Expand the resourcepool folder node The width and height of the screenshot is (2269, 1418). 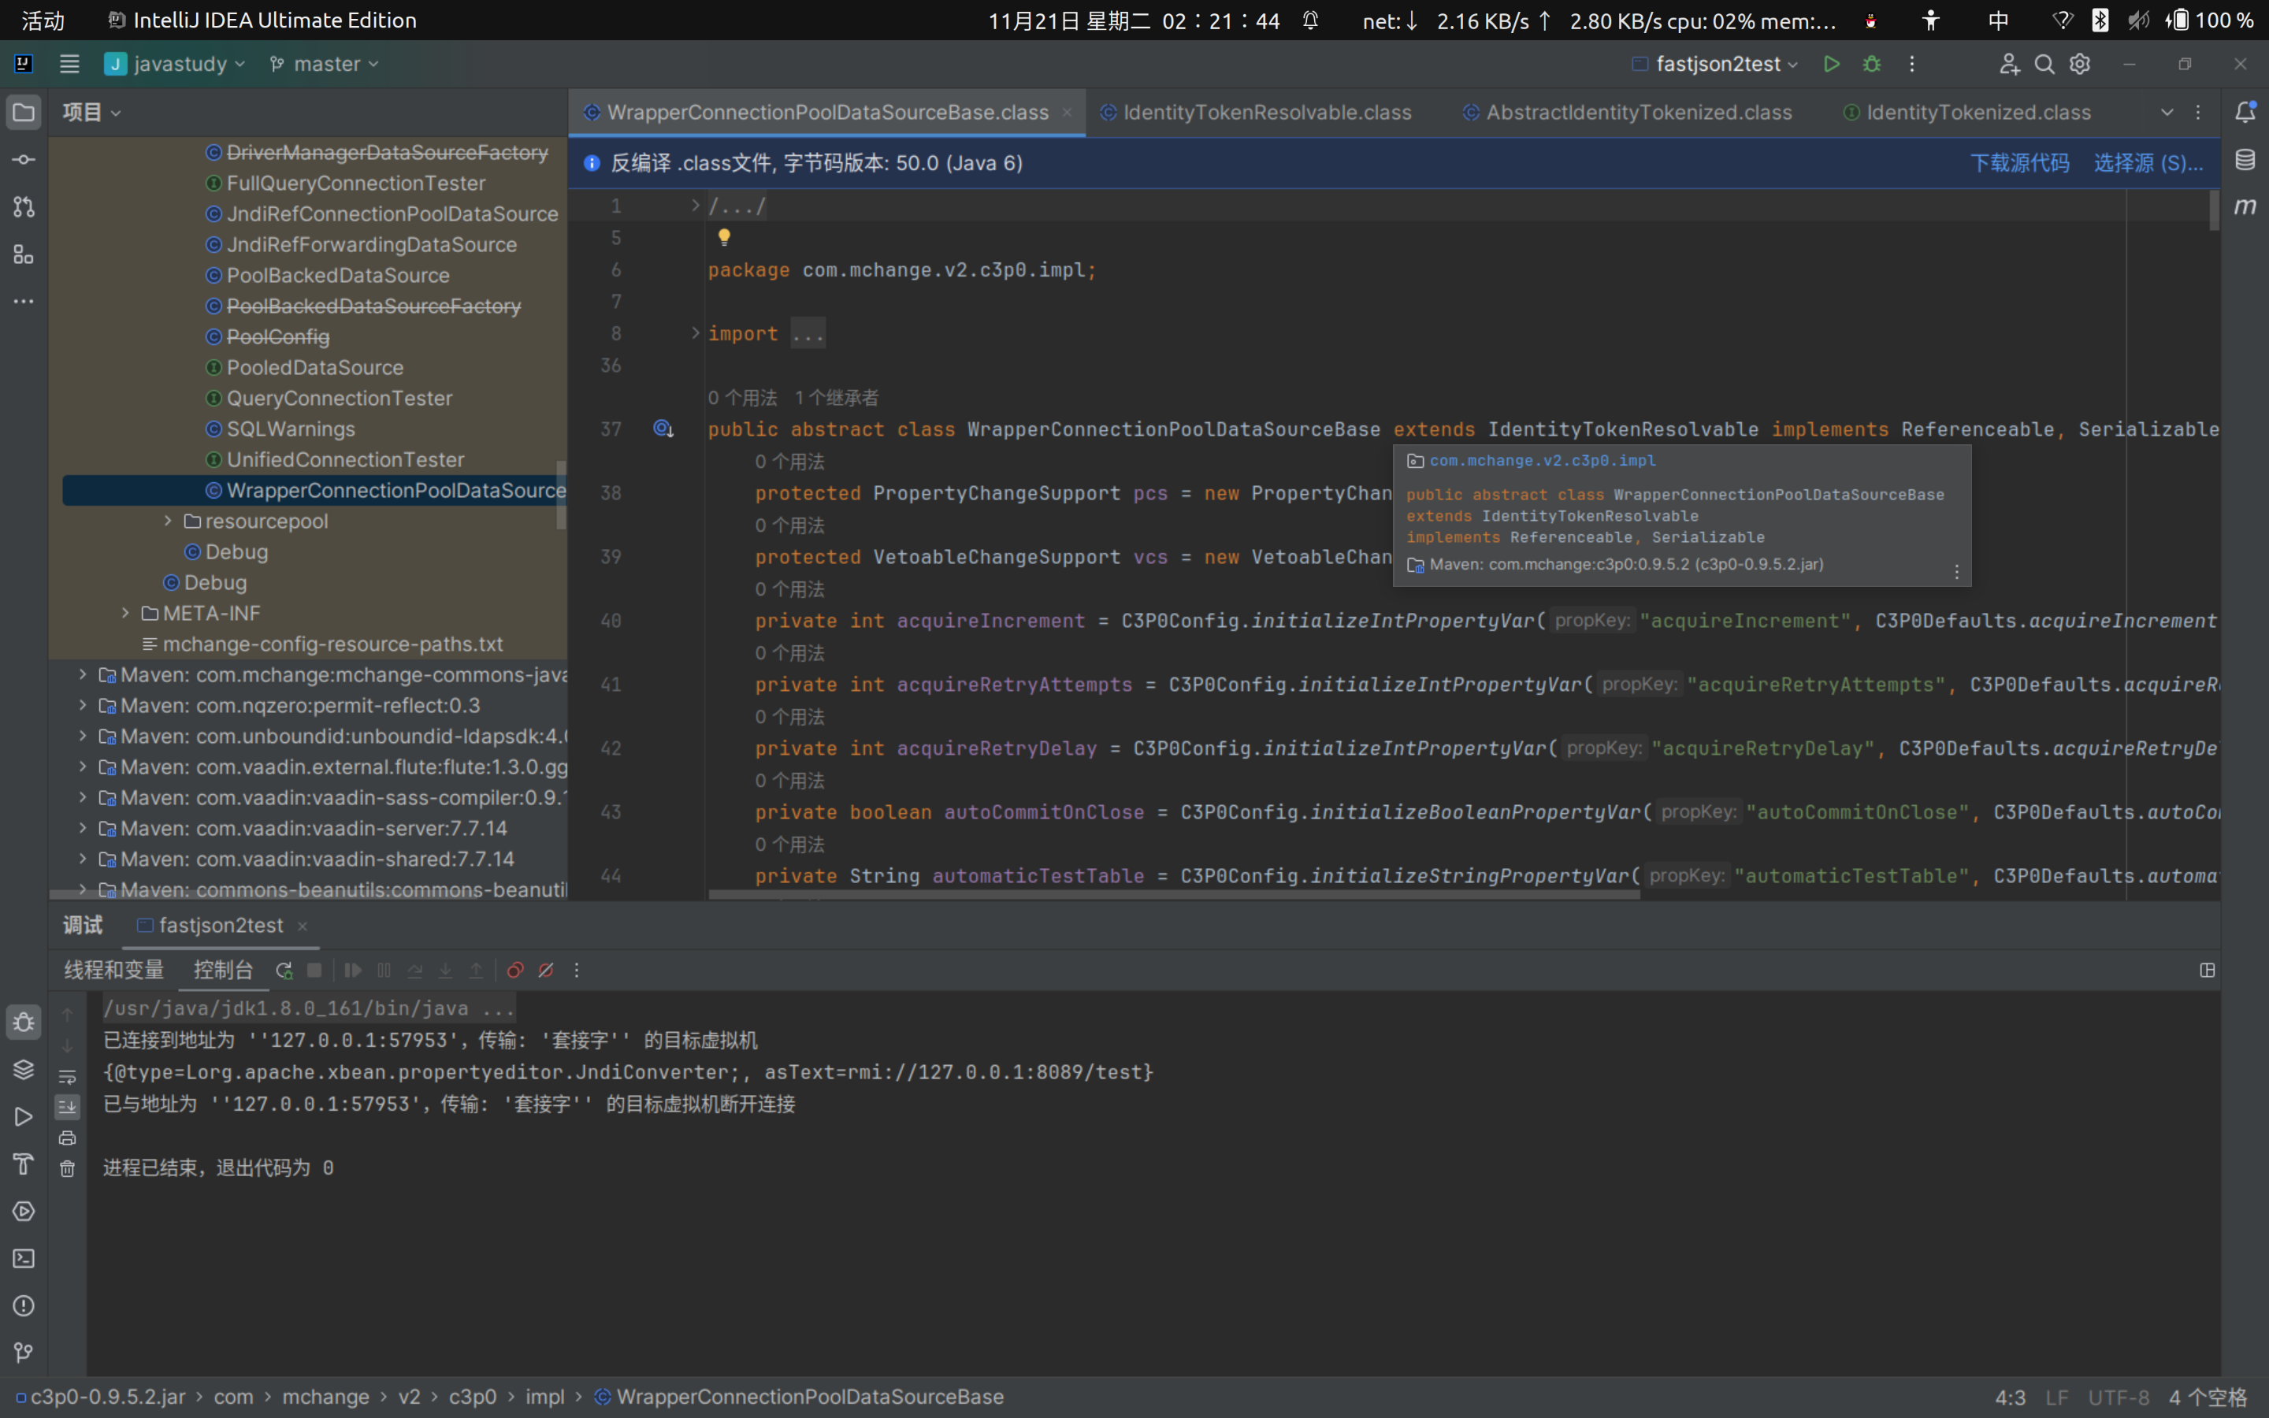[x=168, y=521]
